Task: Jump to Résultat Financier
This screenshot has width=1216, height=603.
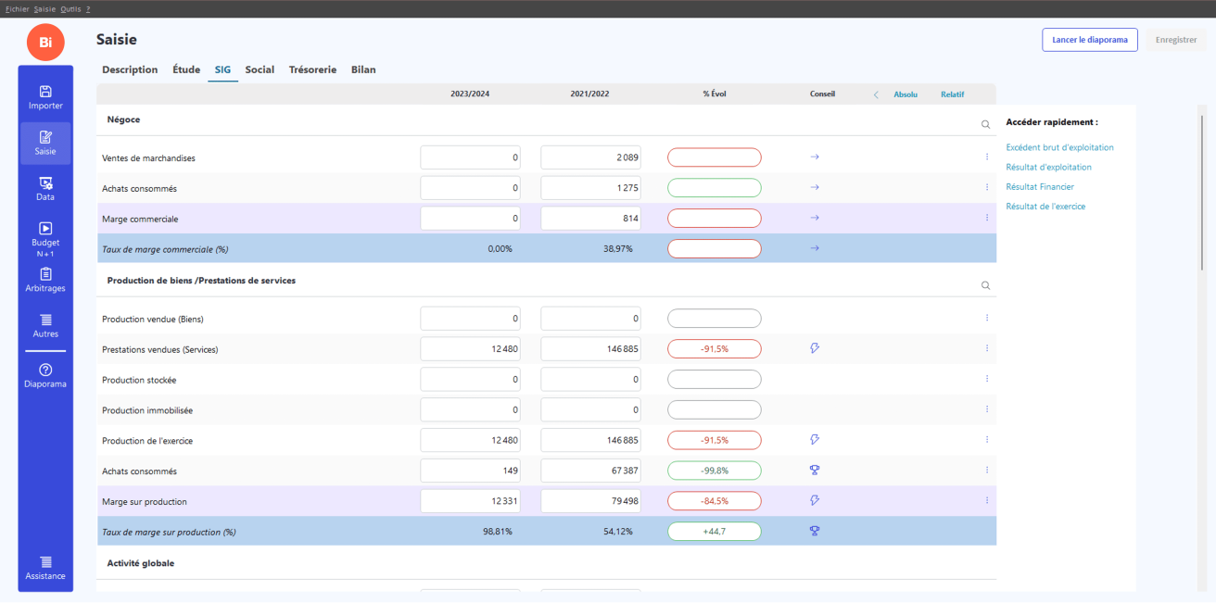Action: [1040, 187]
